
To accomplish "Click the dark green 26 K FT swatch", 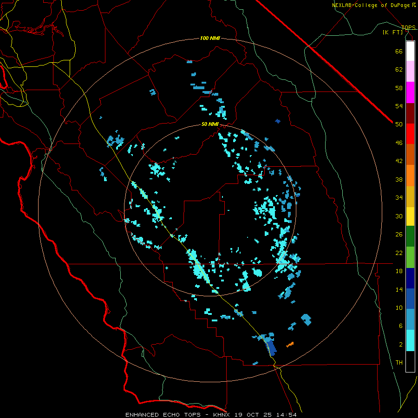I will [x=410, y=236].
